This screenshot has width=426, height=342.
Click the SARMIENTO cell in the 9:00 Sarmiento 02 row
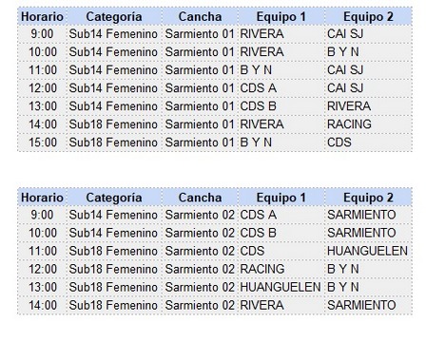click(x=368, y=215)
